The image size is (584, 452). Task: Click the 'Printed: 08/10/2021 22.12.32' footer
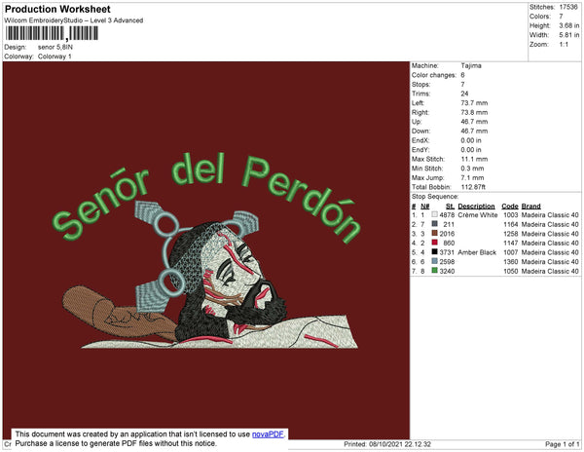click(x=387, y=444)
